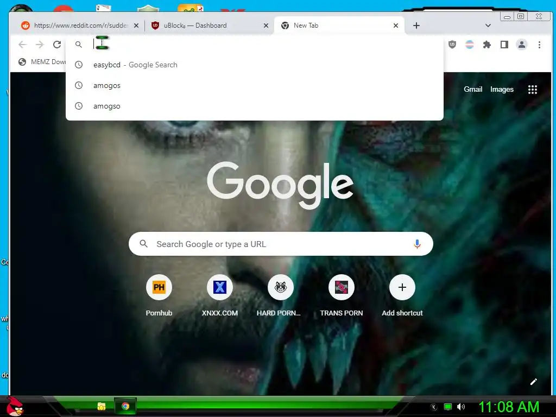Viewport: 556px width, 417px height.
Task: Start voice search with the microphone
Action: (x=417, y=244)
